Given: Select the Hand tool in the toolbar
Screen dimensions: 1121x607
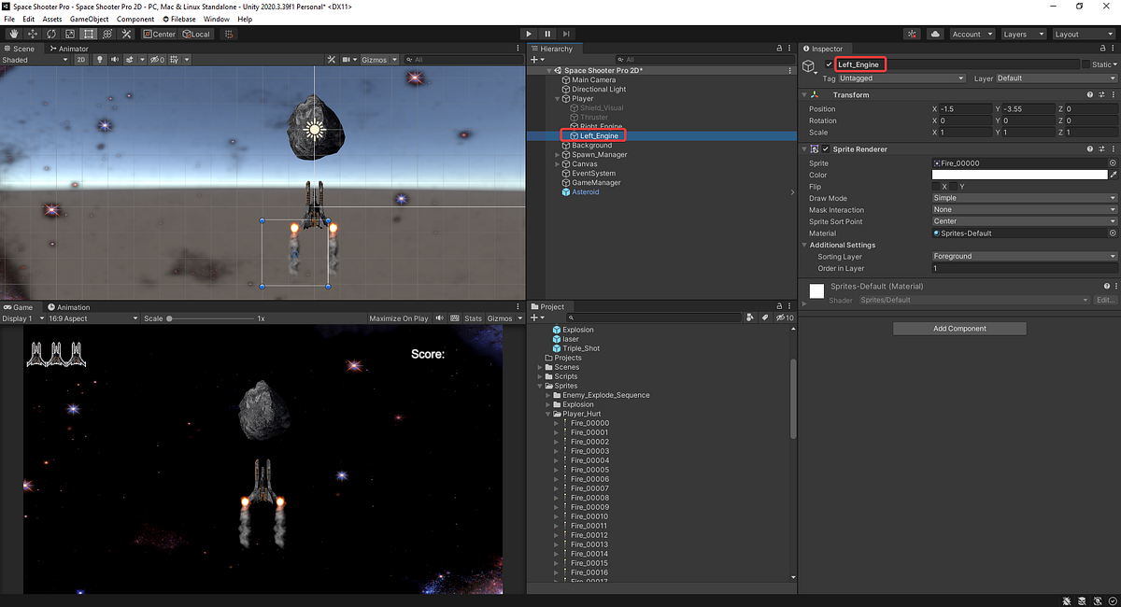Looking at the screenshot, I should pos(13,34).
